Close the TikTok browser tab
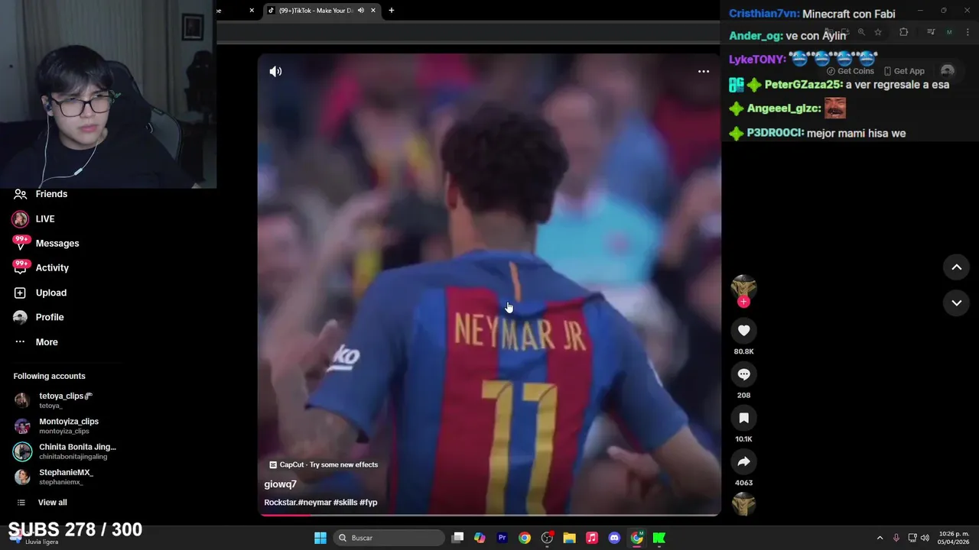The height and width of the screenshot is (550, 979). tap(373, 11)
